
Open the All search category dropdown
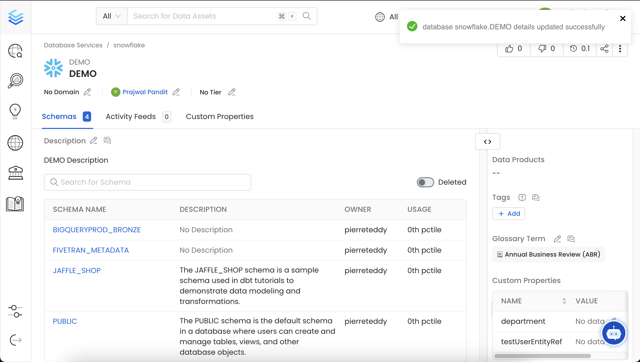click(x=112, y=16)
